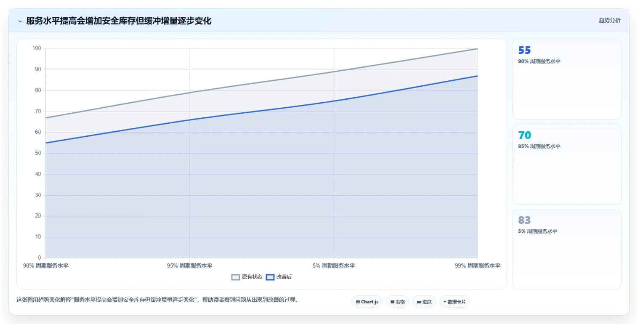The width and height of the screenshot is (638, 324).
Task: Click the chart description text below
Action: (157, 300)
